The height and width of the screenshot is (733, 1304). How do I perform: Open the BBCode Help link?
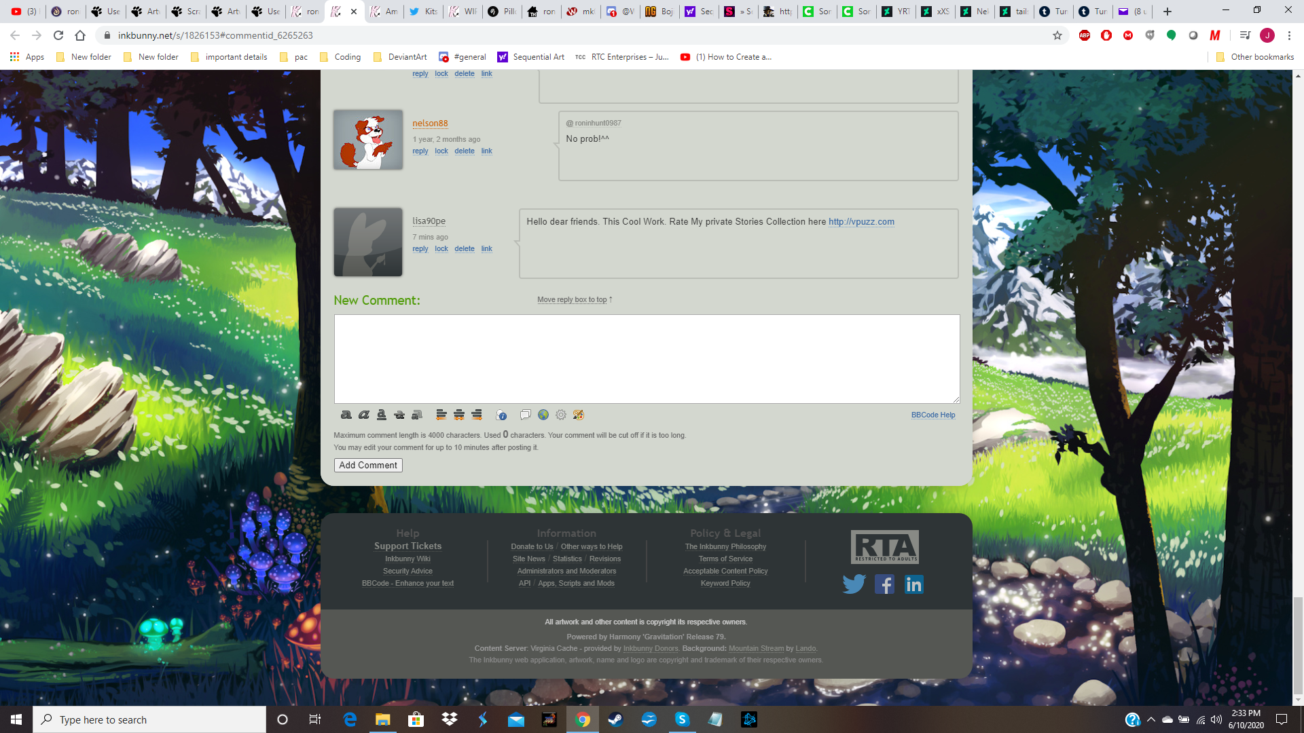point(932,415)
